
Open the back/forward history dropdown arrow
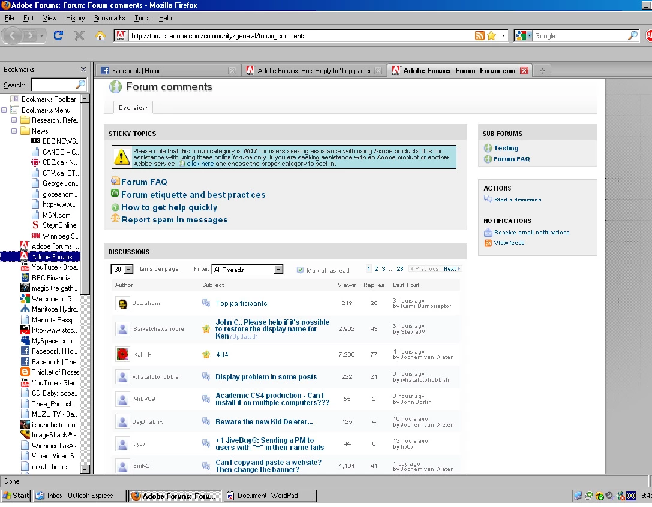click(41, 36)
